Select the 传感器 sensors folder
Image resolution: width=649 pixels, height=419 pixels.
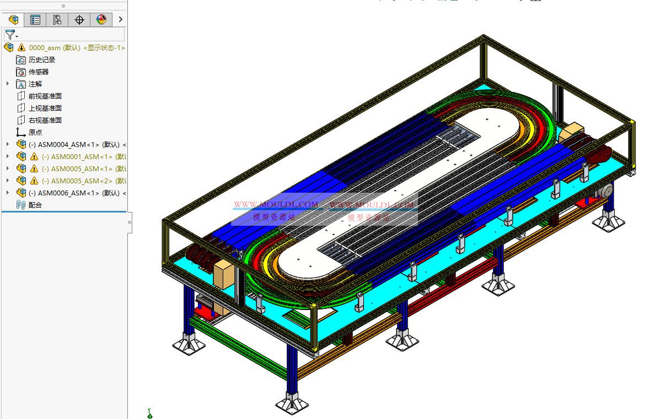(x=38, y=72)
